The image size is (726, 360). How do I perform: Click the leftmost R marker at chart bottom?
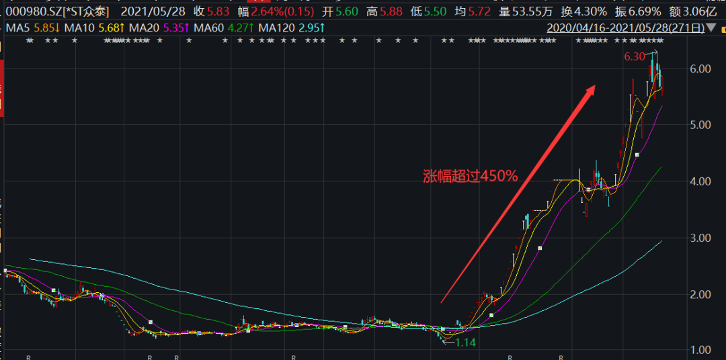(x=28, y=357)
